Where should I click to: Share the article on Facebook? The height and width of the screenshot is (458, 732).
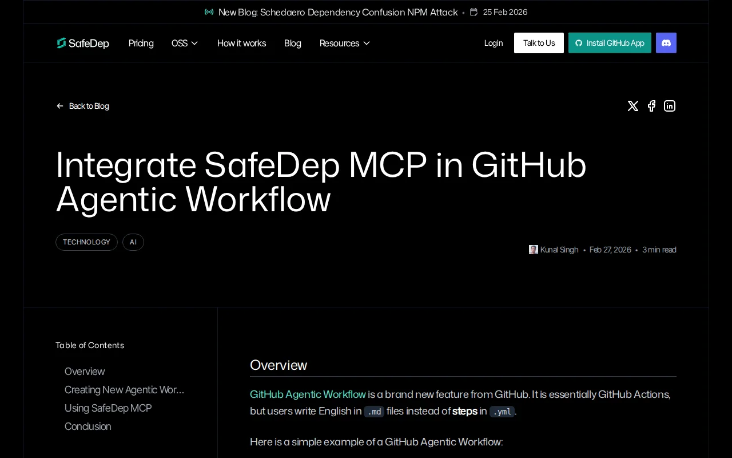(651, 106)
